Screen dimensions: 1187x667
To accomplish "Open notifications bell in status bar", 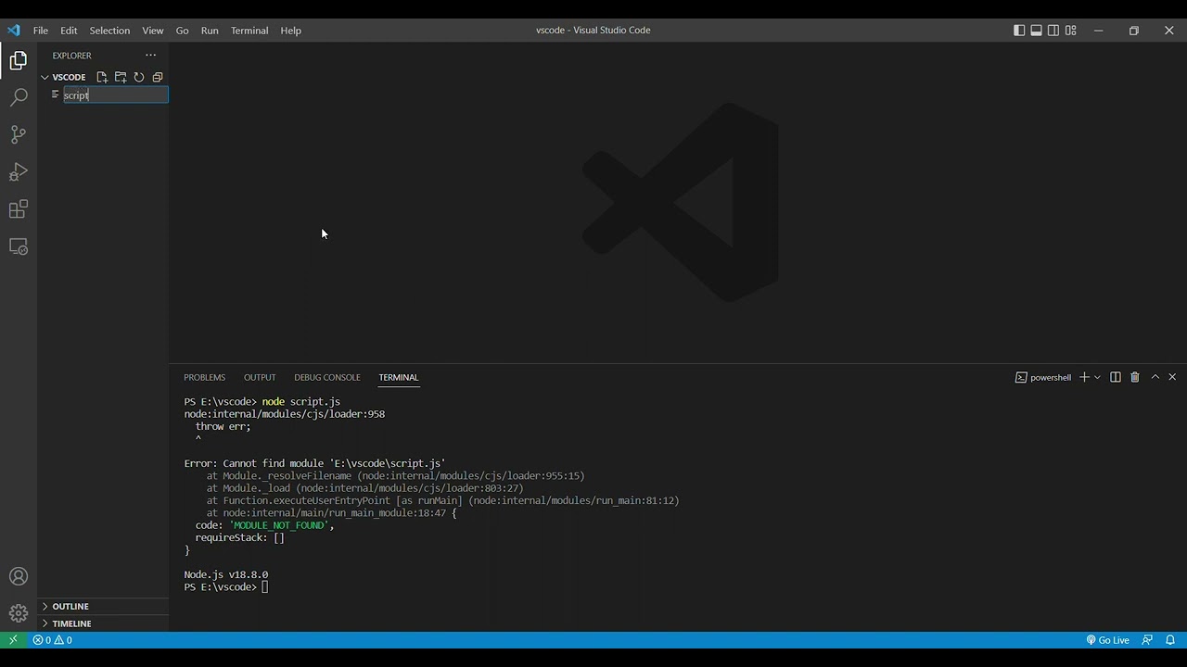I will (x=1170, y=640).
